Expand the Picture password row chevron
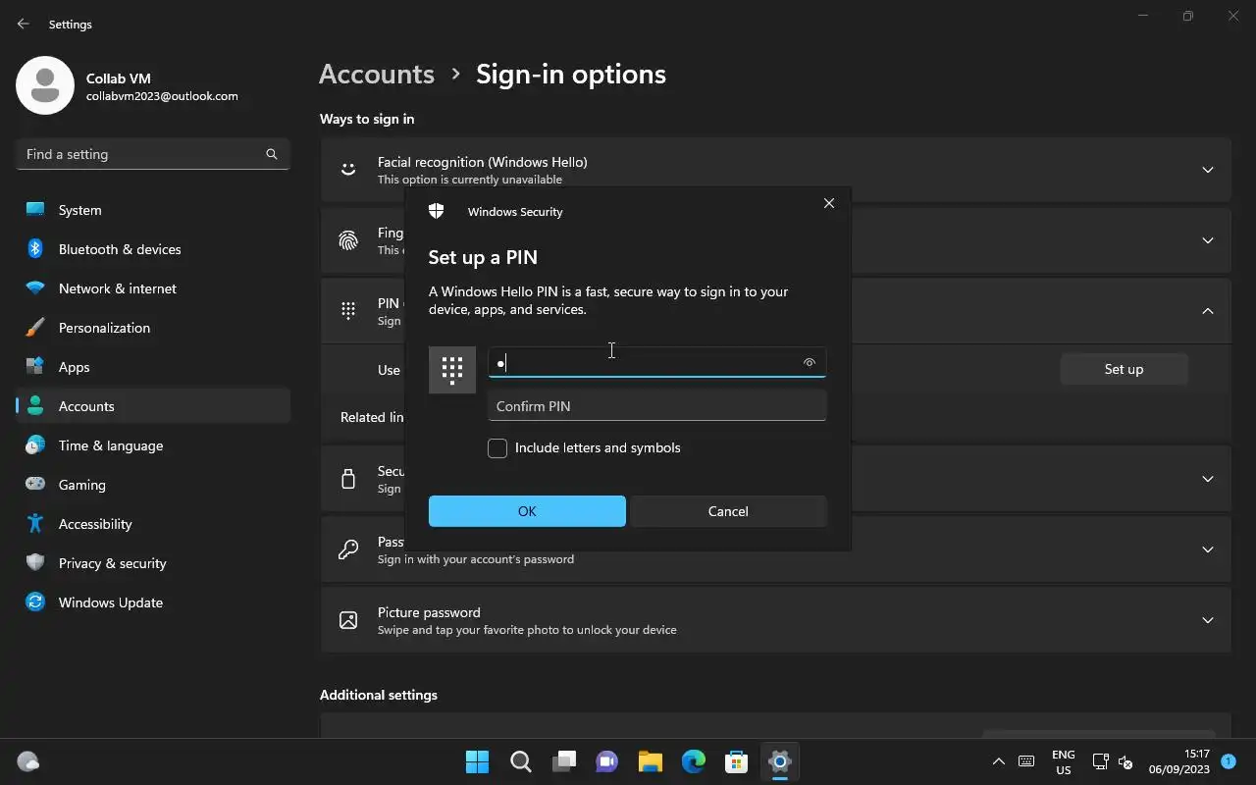Image resolution: width=1256 pixels, height=785 pixels. [1208, 620]
